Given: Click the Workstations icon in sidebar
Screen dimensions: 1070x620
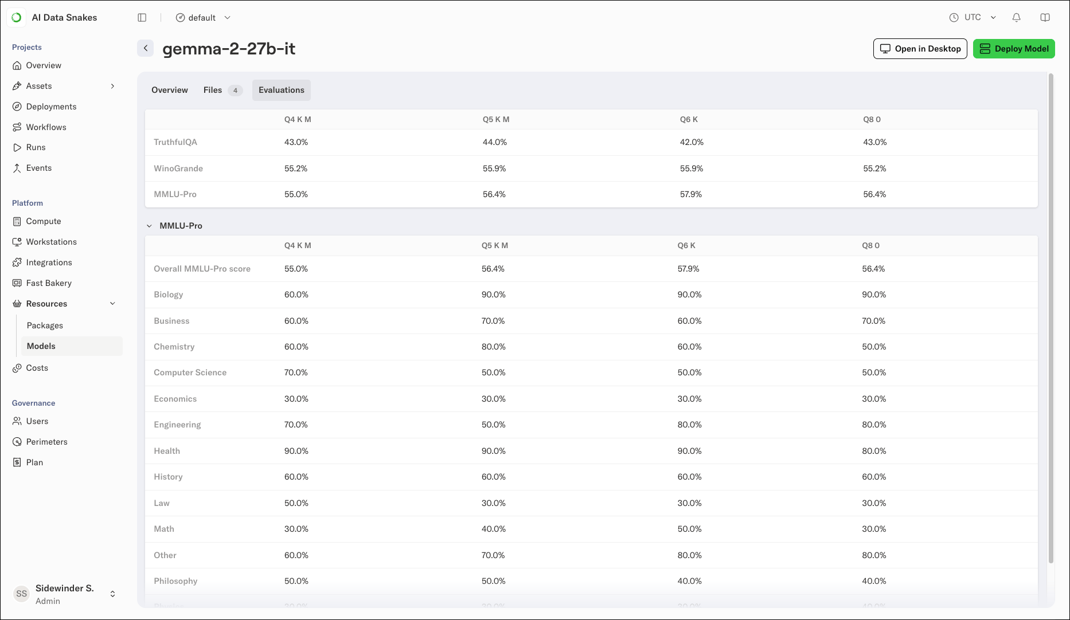Looking at the screenshot, I should 17,242.
